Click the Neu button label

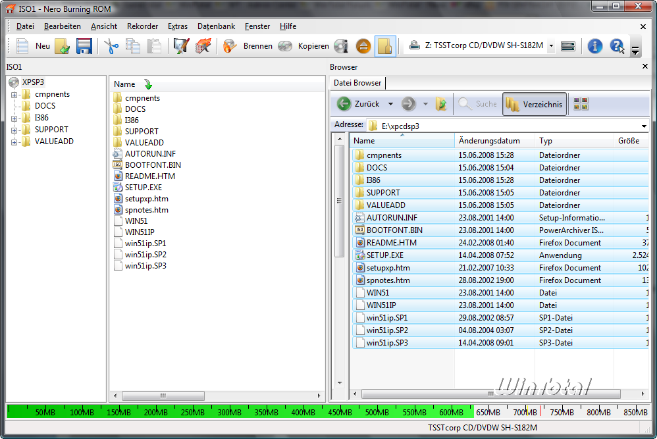[x=43, y=46]
